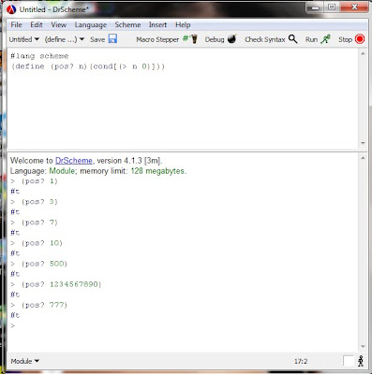Screen dimensions: 372x374
Task: Open the Scheme menu
Action: click(127, 24)
